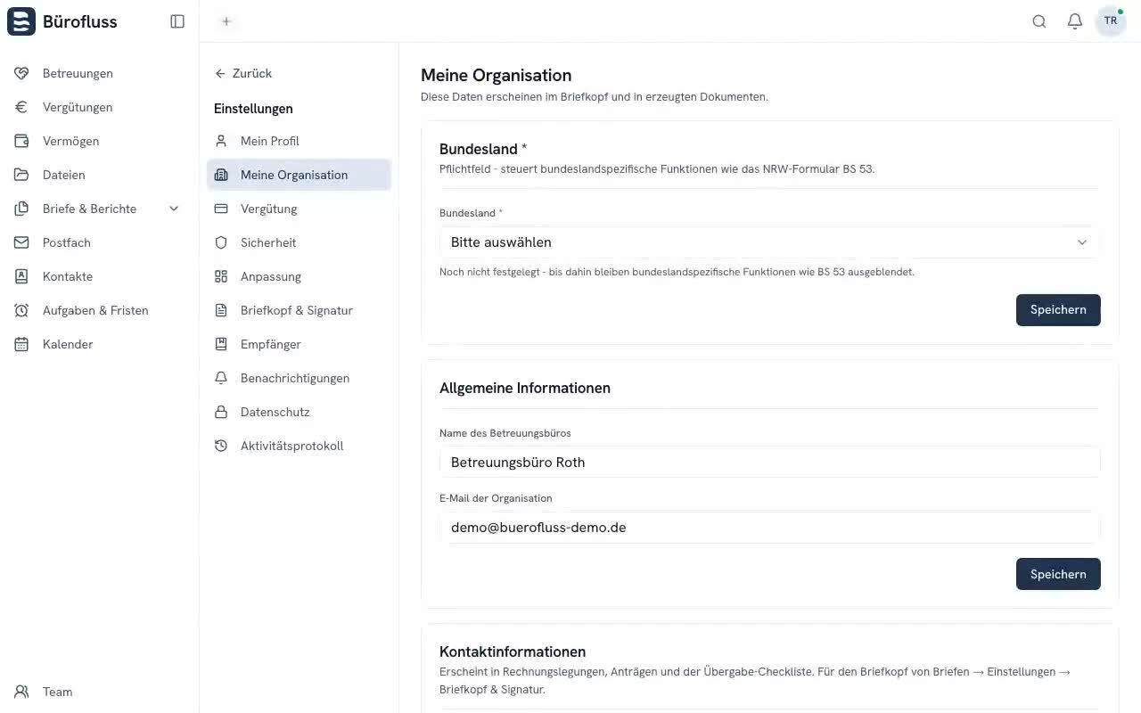Click the plus icon for new tab
Image resolution: width=1141 pixels, height=713 pixels.
226,21
